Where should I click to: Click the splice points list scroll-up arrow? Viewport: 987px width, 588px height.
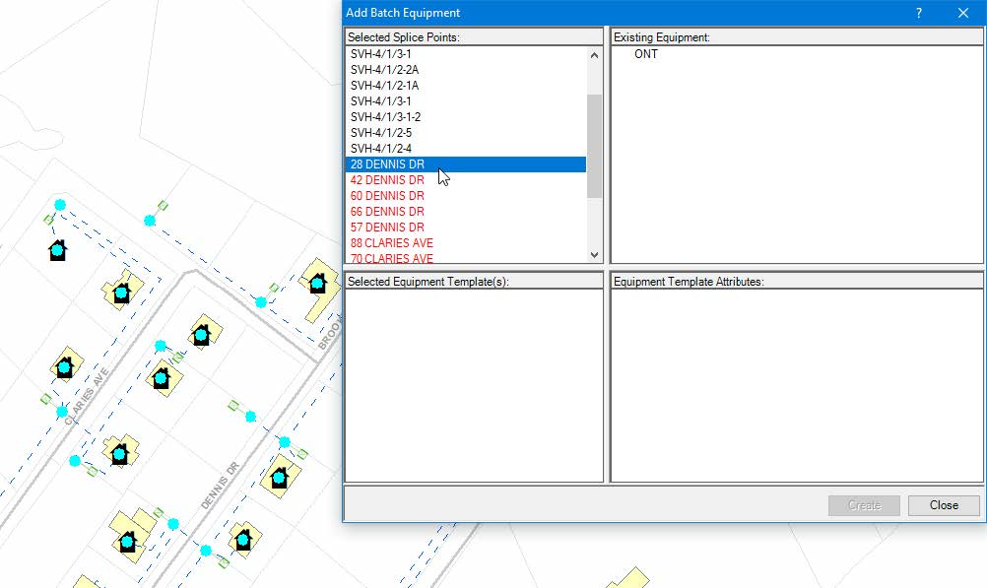click(x=594, y=55)
